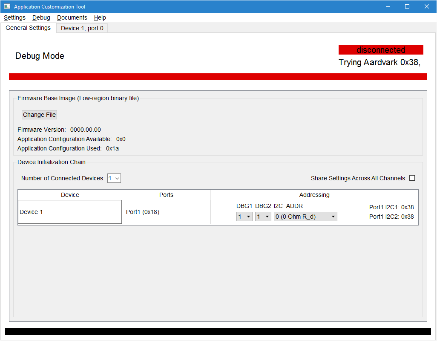Click the Ports column header
This screenshot has height=341, width=437.
point(166,195)
